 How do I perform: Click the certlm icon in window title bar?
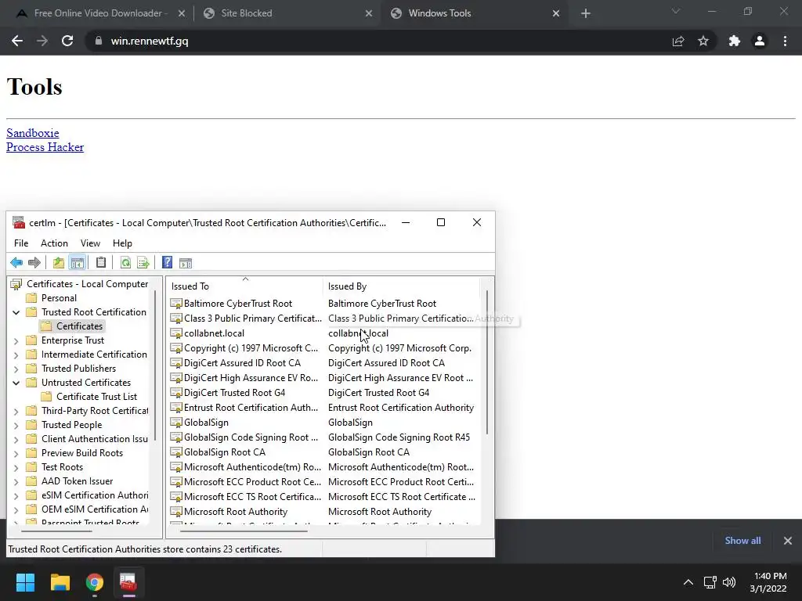click(x=19, y=222)
